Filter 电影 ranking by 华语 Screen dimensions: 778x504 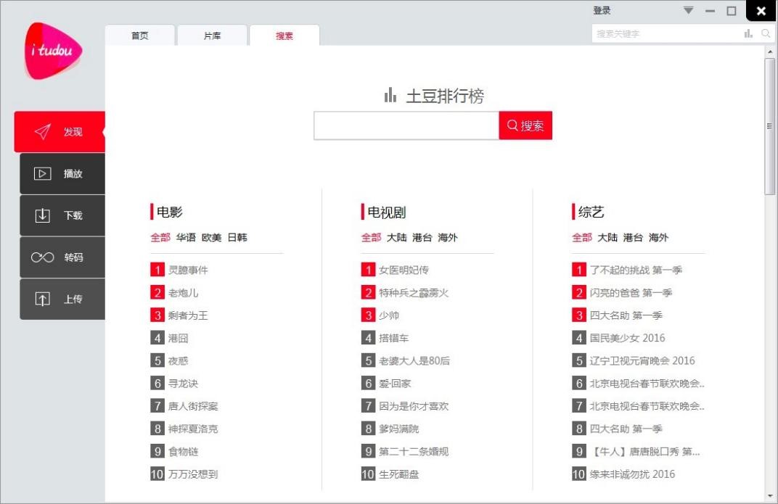pyautogui.click(x=186, y=237)
